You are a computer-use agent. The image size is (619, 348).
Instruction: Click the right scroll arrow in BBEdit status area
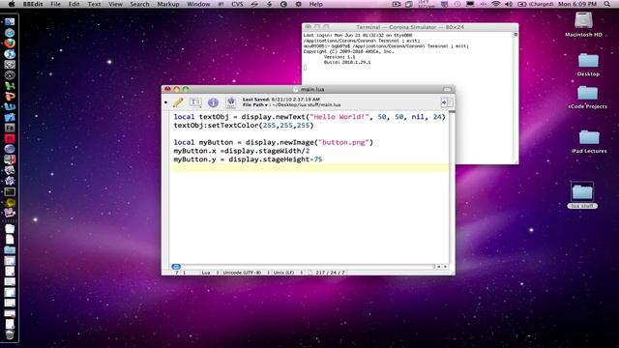pyautogui.click(x=445, y=267)
